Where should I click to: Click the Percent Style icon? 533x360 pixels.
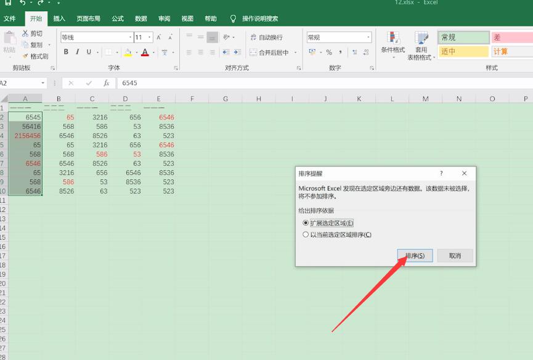coord(328,52)
